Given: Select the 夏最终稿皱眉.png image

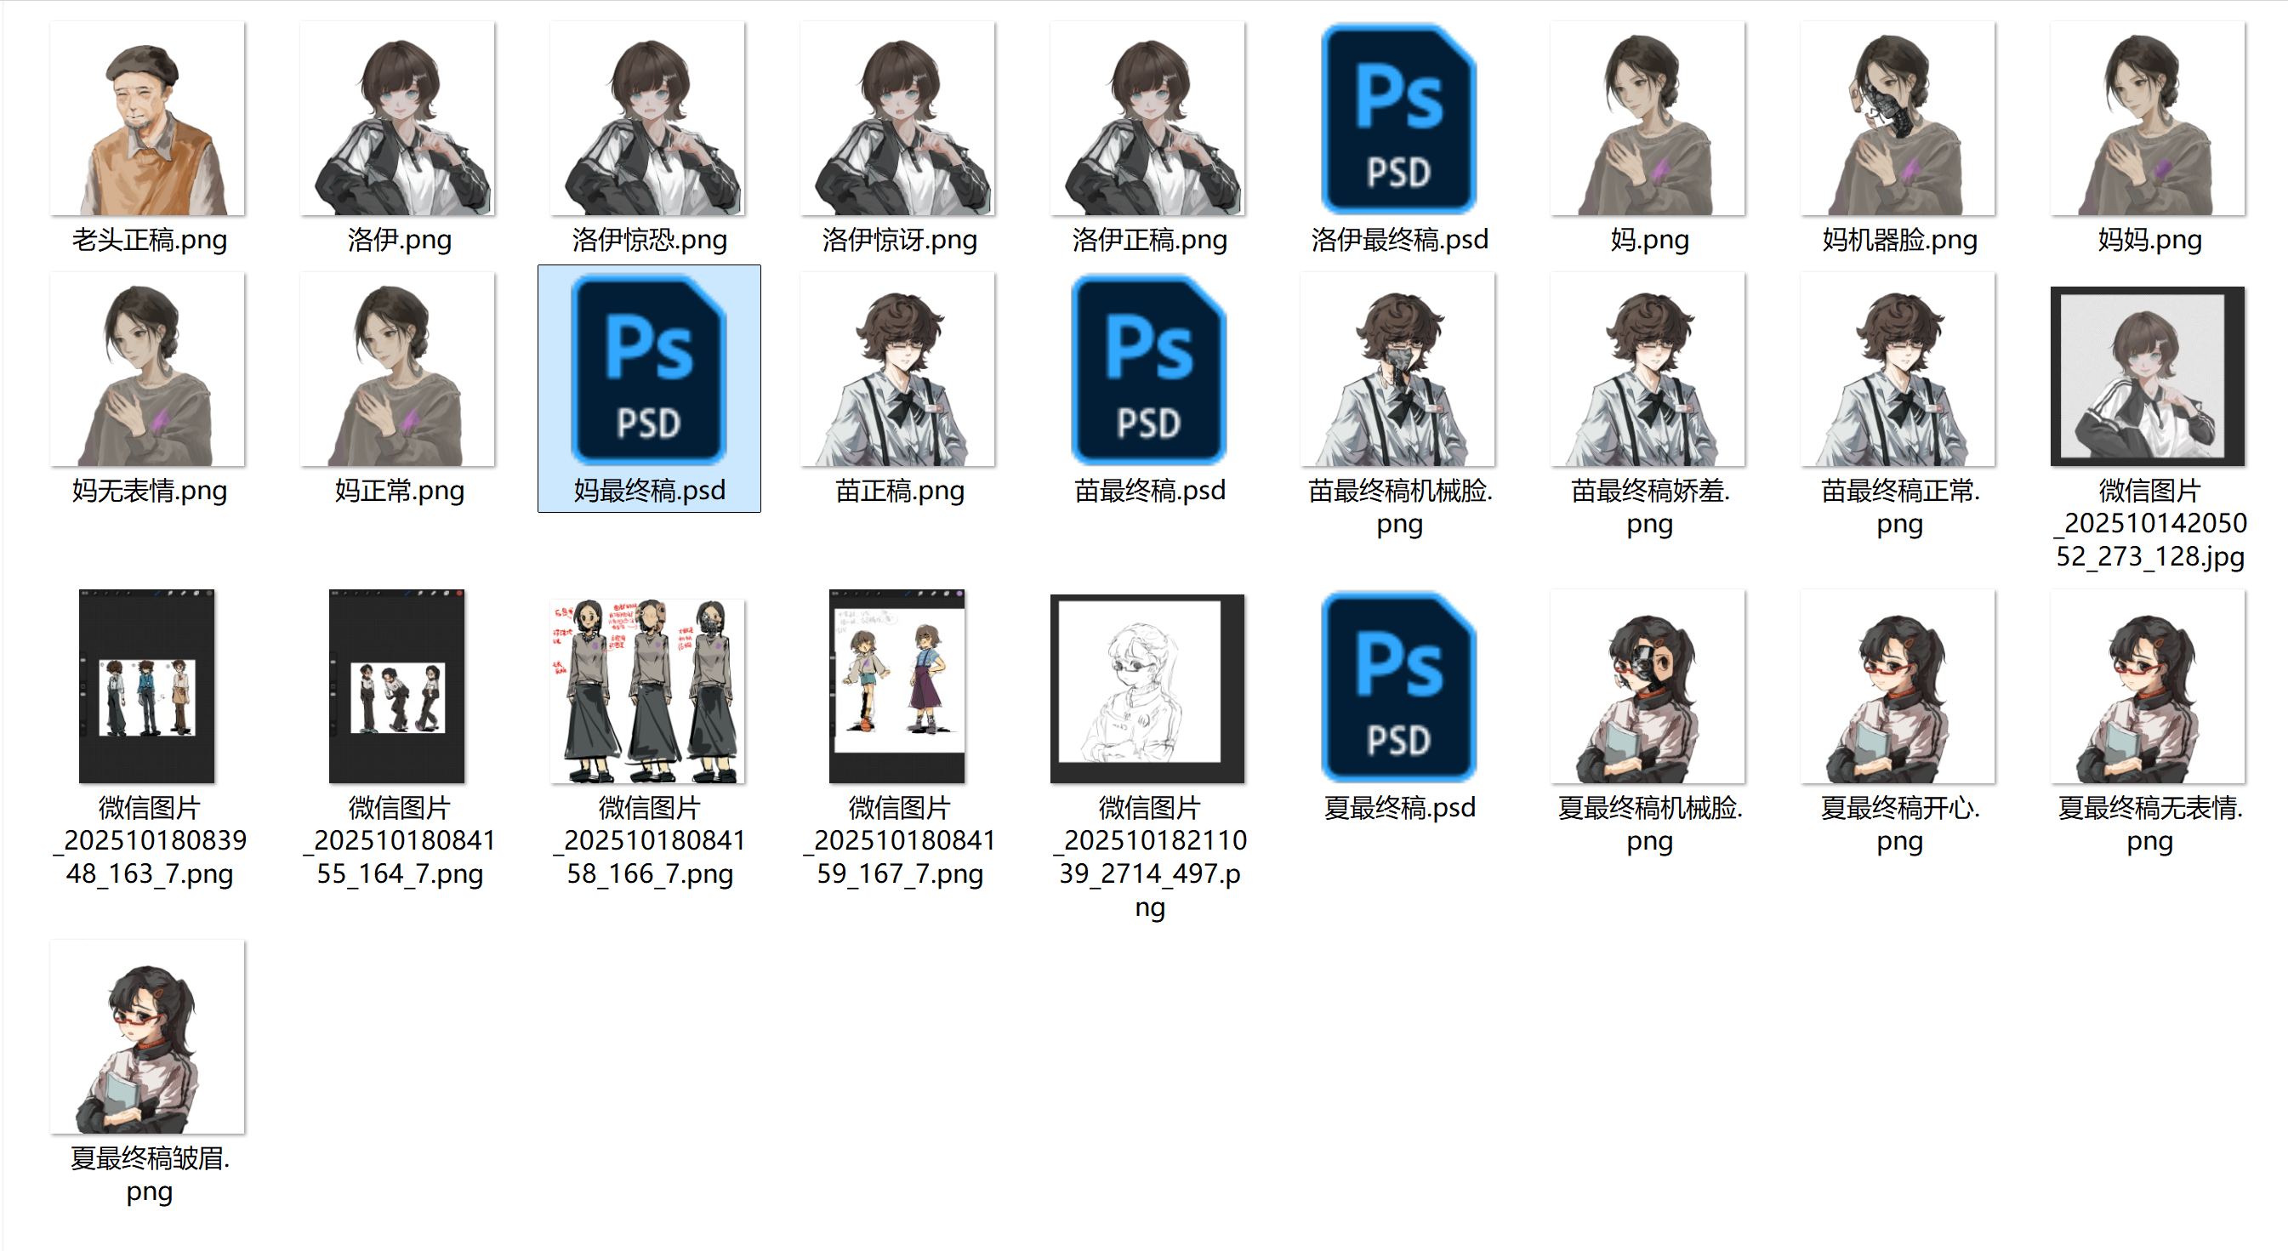Looking at the screenshot, I should pos(147,1037).
